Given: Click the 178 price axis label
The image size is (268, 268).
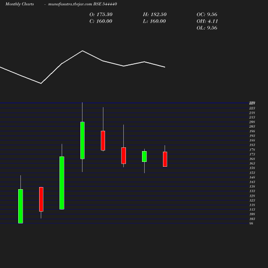Looking at the screenshot, I should [x=252, y=150].
